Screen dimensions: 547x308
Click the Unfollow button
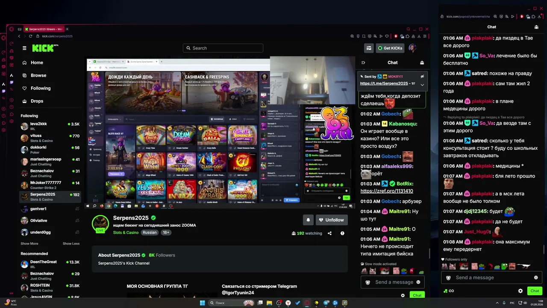tap(332, 220)
